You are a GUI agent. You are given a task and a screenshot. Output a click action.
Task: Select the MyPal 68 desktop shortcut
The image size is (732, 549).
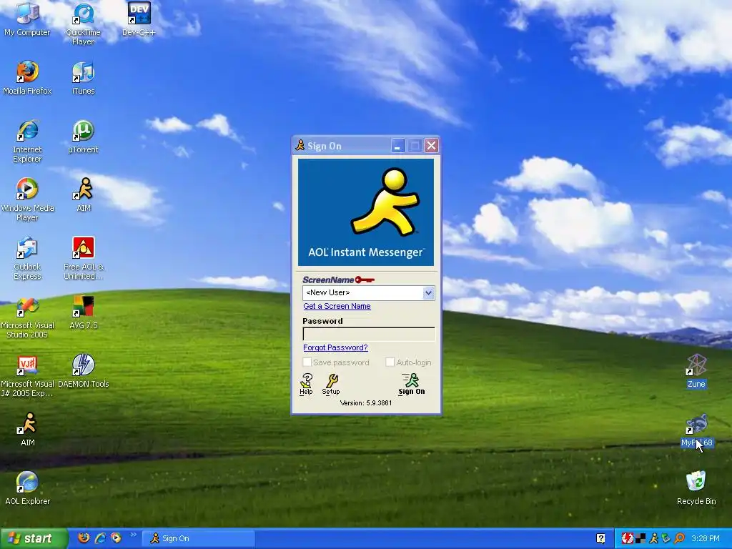click(x=696, y=429)
